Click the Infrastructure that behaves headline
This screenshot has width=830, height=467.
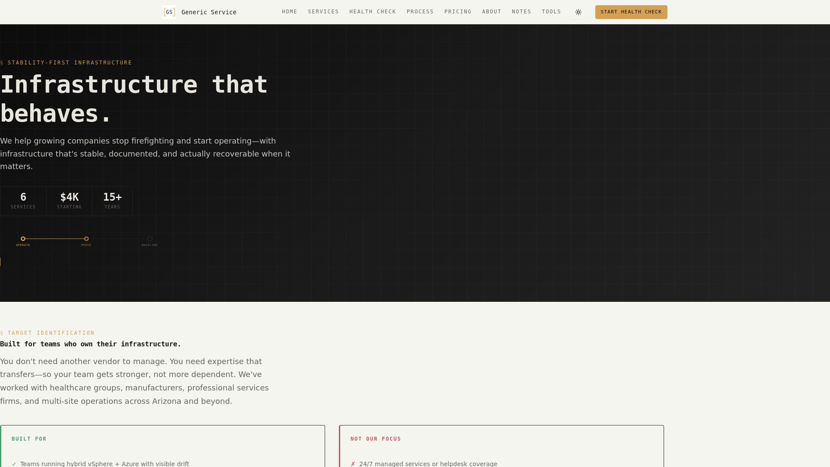coord(134,99)
